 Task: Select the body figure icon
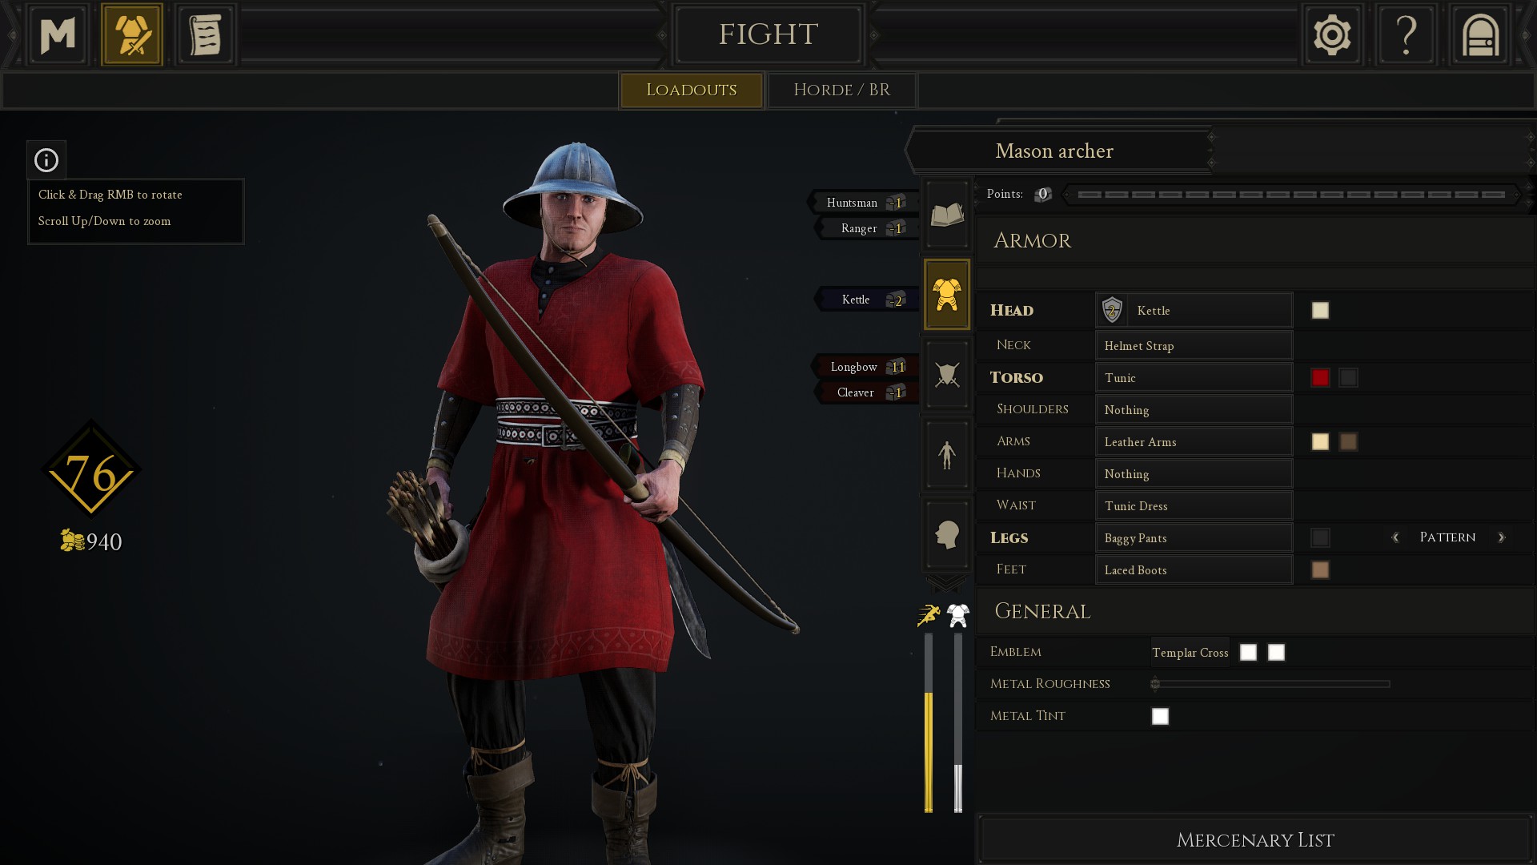pyautogui.click(x=947, y=454)
